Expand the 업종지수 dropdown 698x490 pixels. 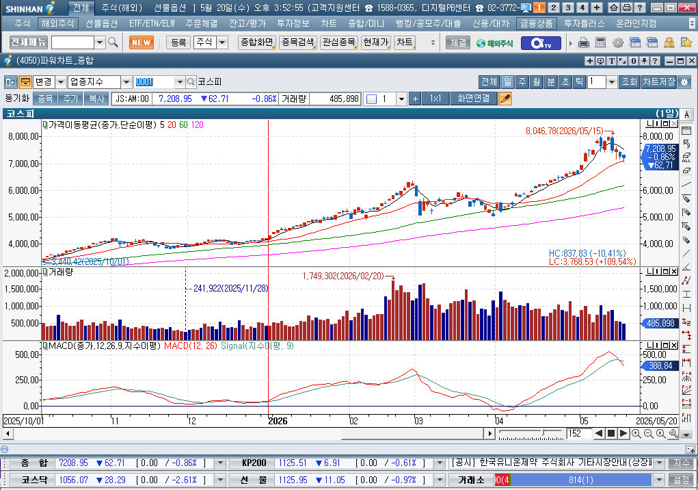click(x=126, y=82)
